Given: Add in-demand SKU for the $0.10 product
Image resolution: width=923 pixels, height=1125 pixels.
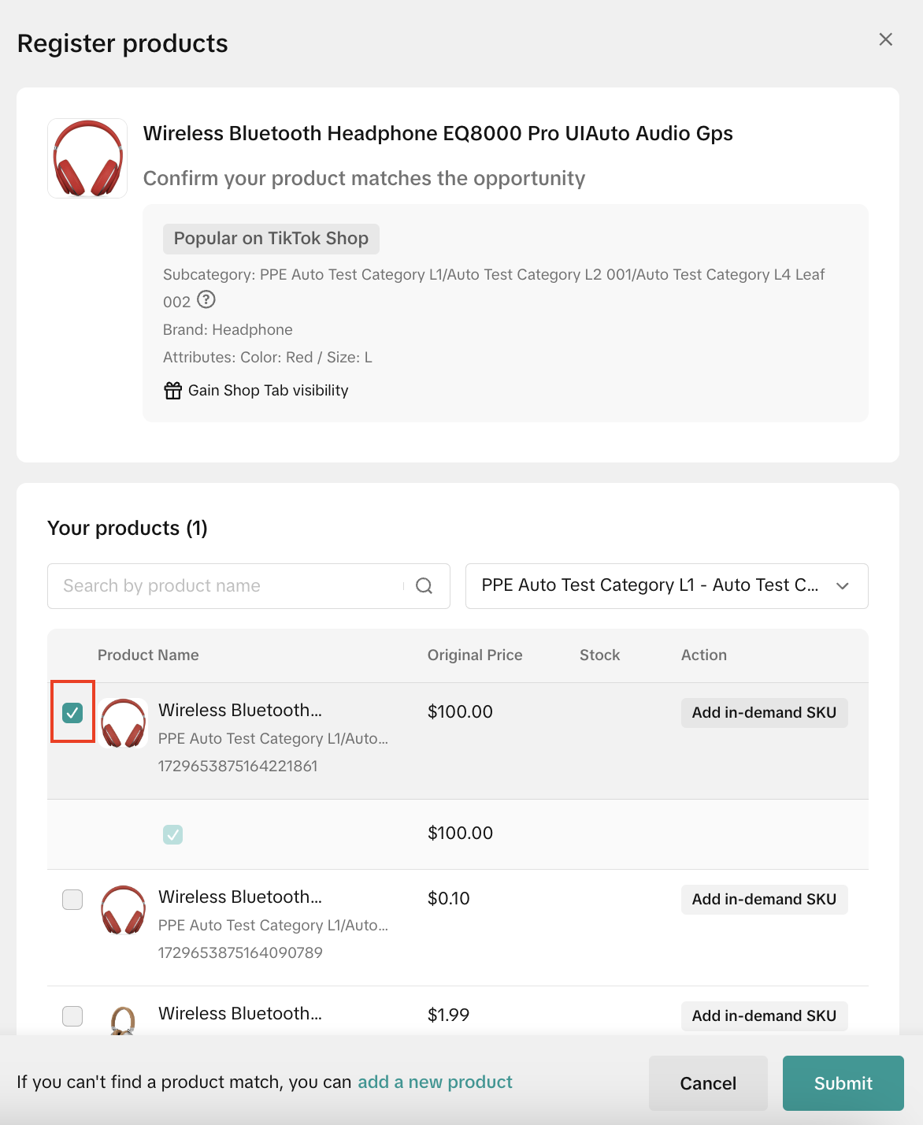Looking at the screenshot, I should (x=763, y=900).
